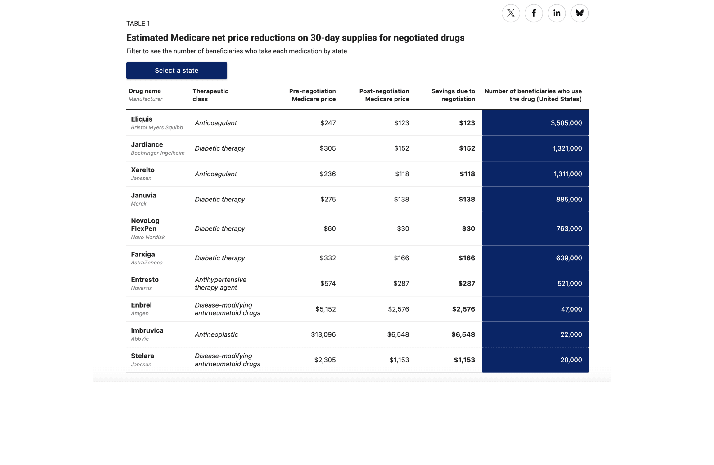Share the table on LinkedIn

click(x=557, y=13)
